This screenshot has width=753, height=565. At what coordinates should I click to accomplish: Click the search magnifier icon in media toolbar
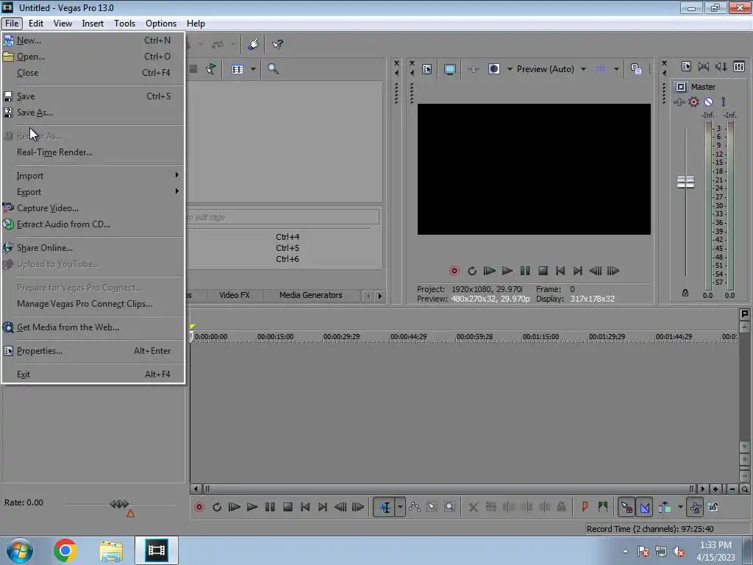(274, 69)
